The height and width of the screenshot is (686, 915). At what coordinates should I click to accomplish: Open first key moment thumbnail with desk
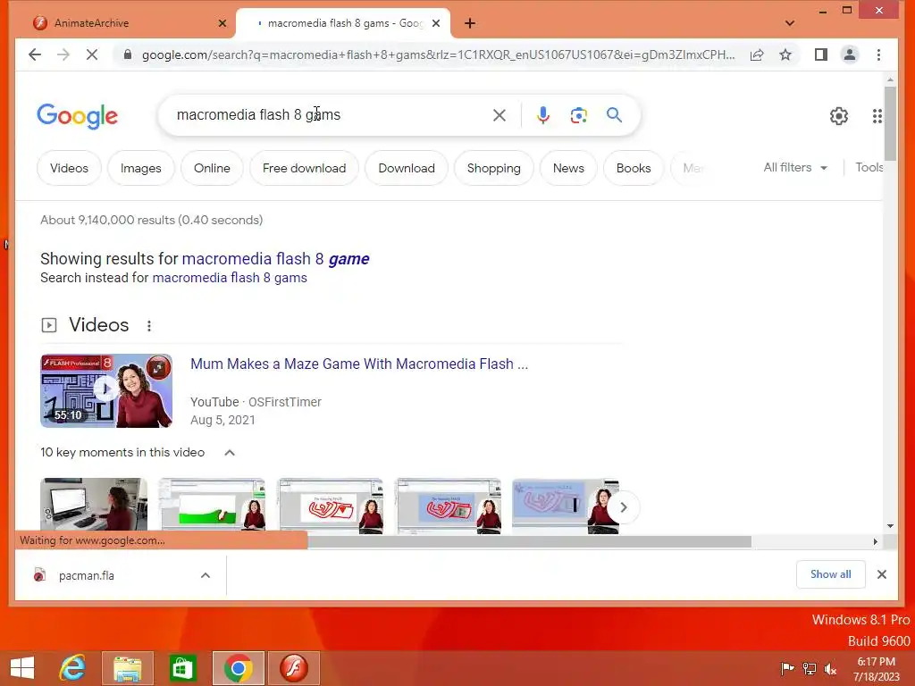[94, 506]
